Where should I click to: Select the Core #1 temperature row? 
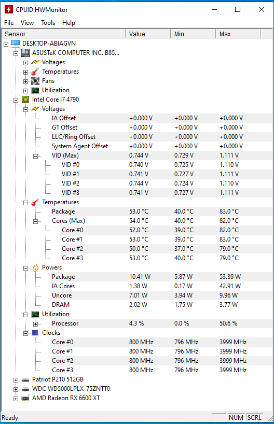point(166,239)
